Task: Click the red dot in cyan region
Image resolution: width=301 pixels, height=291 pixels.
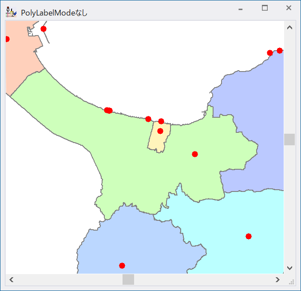Action: 249,236
